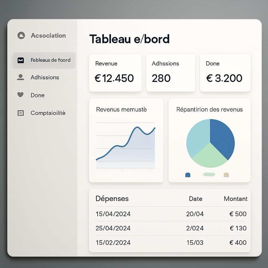Viewport: 268px width, 268px height.
Task: Open the Adhissions sidebar entry
Action: (44, 77)
